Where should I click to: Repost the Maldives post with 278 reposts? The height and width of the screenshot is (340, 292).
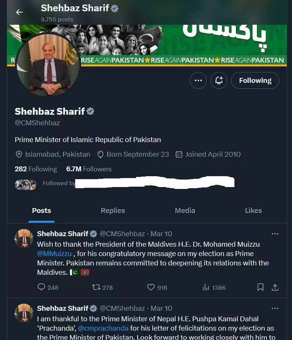[x=102, y=287]
